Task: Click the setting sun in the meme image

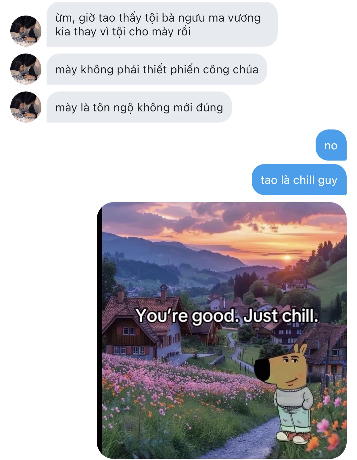Action: (287, 257)
